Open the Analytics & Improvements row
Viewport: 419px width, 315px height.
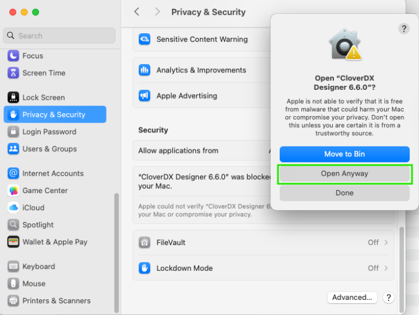click(202, 70)
